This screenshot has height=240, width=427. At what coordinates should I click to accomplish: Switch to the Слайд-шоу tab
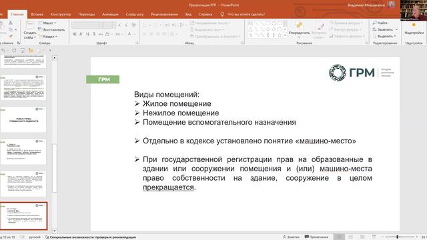(x=135, y=14)
